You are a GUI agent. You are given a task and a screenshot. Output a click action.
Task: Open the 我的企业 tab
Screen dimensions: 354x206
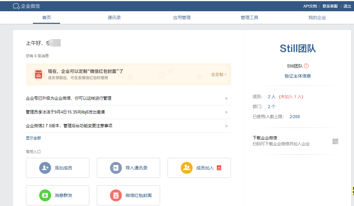click(x=317, y=18)
